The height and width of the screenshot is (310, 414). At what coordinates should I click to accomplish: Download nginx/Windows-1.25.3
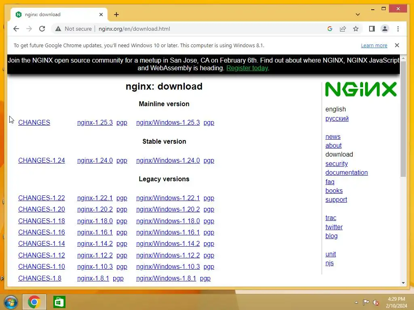(168, 123)
